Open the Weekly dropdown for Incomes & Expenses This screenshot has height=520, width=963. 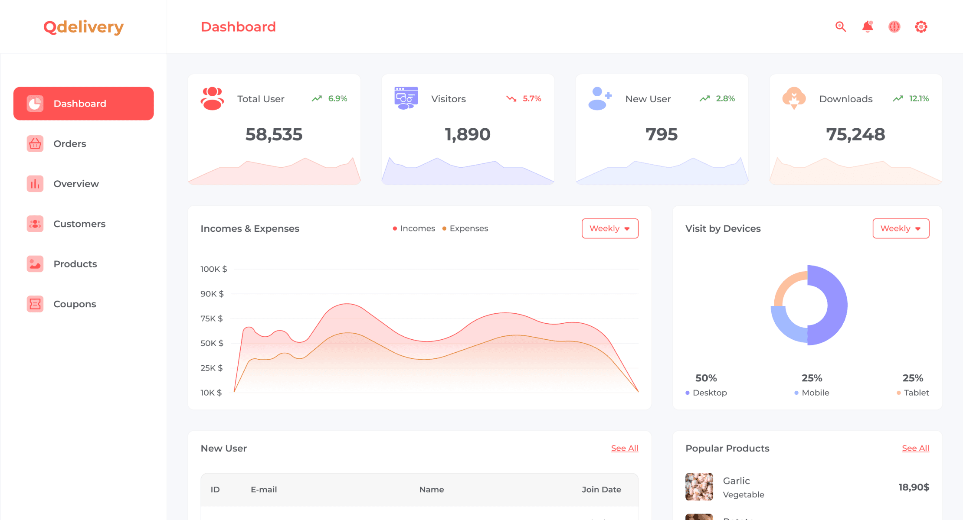(610, 228)
